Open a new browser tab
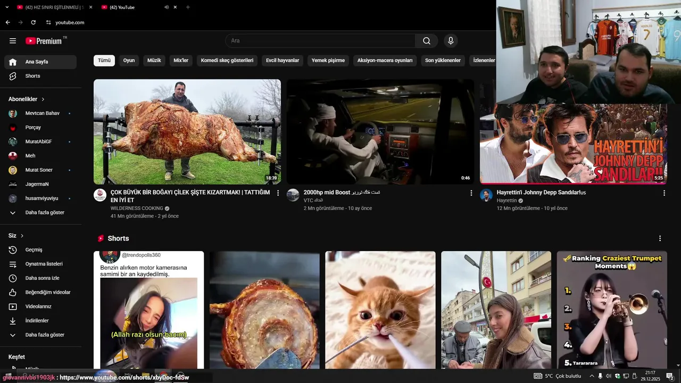 point(188,7)
